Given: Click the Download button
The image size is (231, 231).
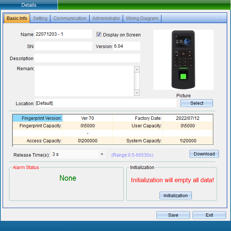Looking at the screenshot, I should tap(204, 154).
